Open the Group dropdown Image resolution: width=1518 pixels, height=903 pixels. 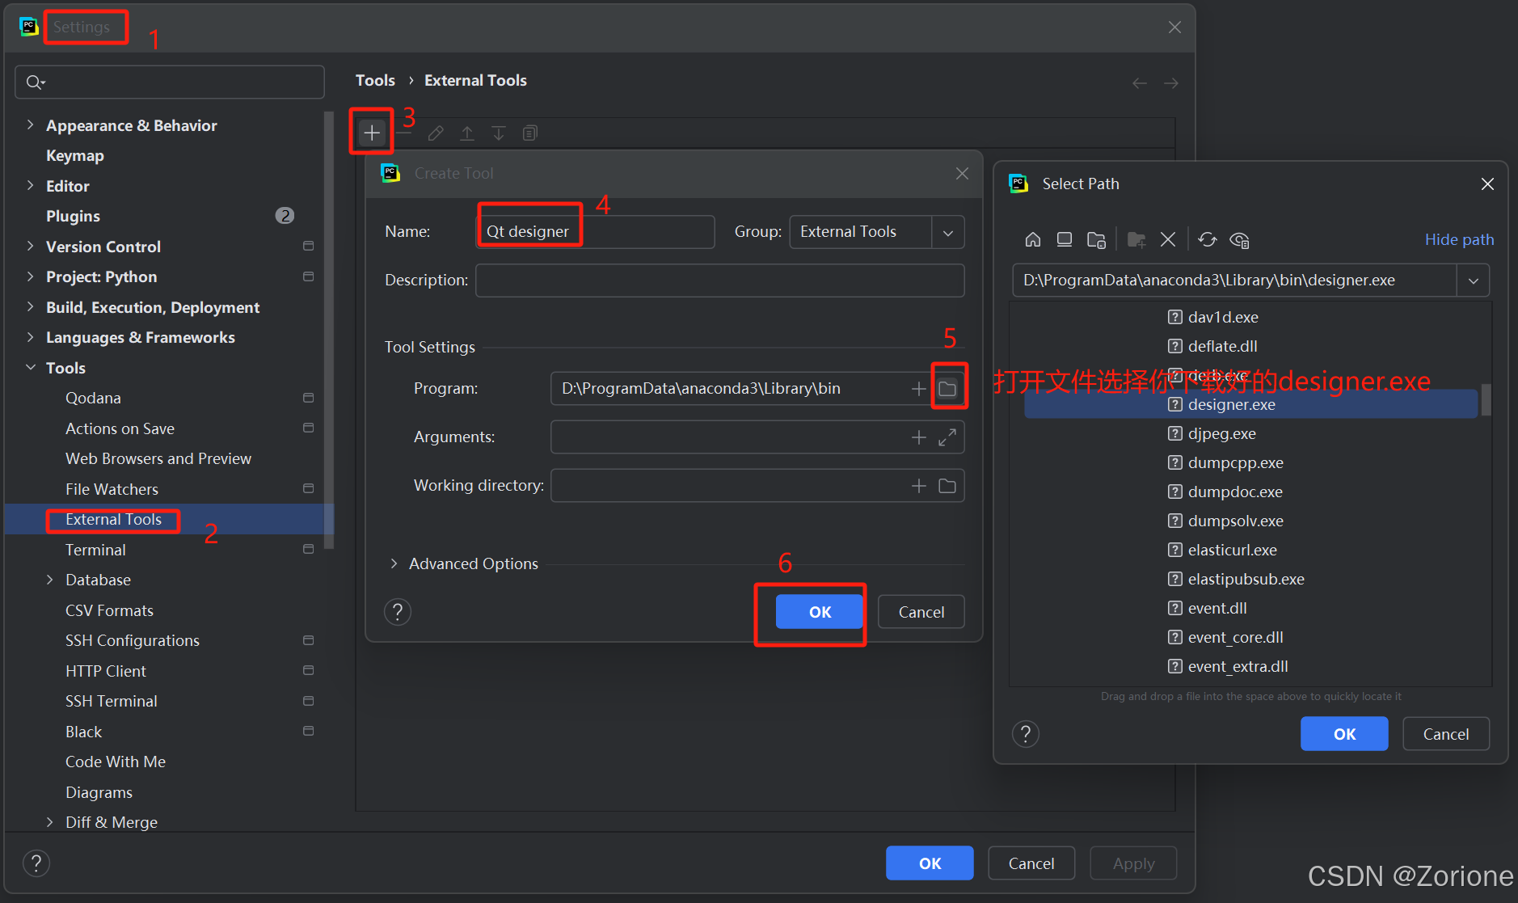coord(948,232)
